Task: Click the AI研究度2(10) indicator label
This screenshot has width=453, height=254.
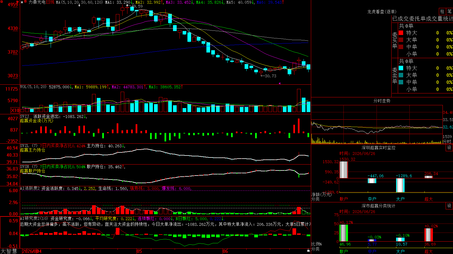Action: point(34,218)
